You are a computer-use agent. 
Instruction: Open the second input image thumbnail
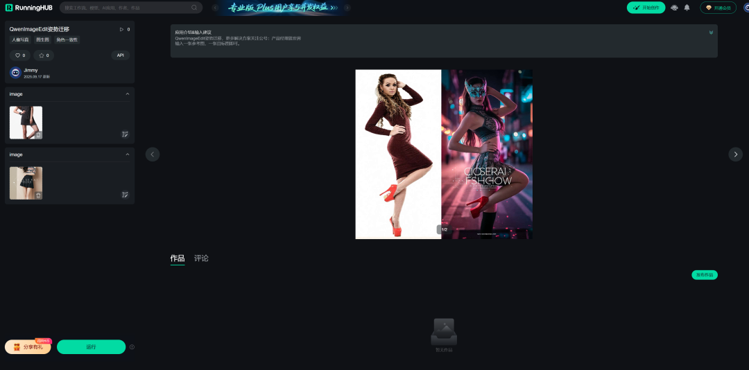[26, 183]
